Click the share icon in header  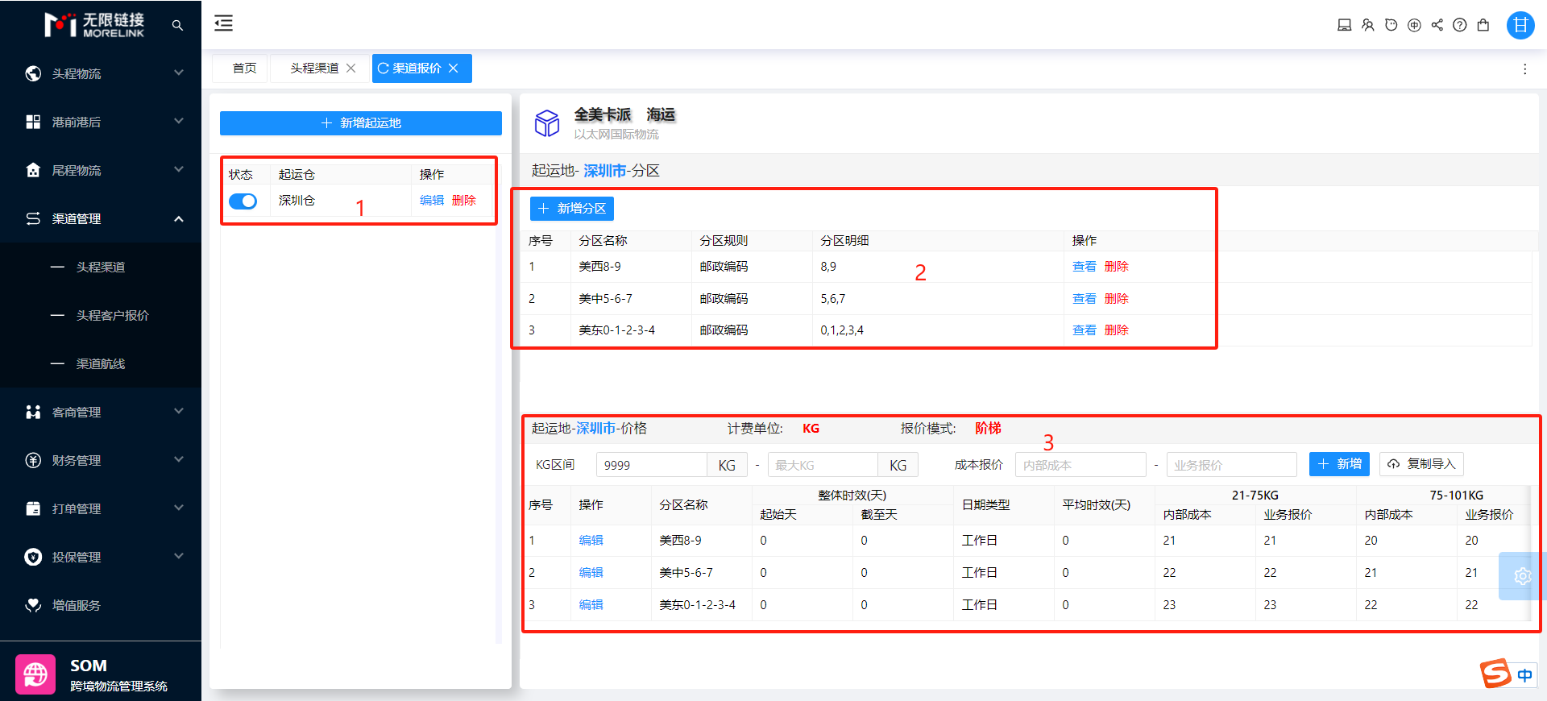(x=1437, y=25)
